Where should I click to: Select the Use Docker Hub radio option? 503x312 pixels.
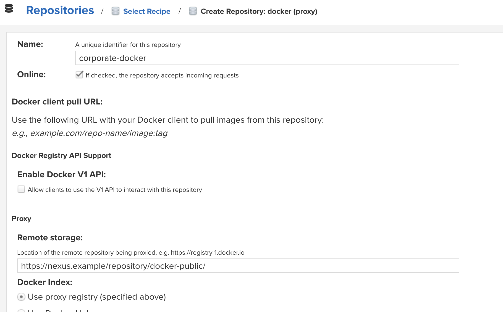point(21,311)
